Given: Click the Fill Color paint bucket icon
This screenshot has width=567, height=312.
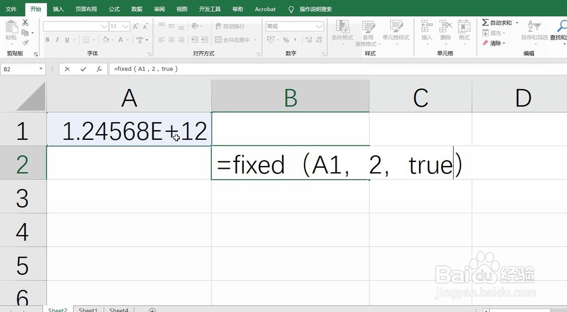Looking at the screenshot, I should [x=105, y=40].
